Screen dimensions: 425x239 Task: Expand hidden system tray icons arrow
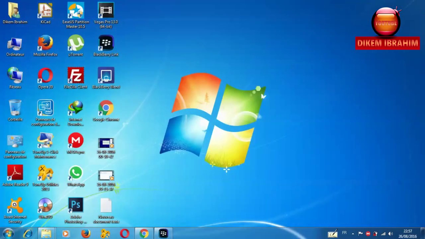coord(353,234)
